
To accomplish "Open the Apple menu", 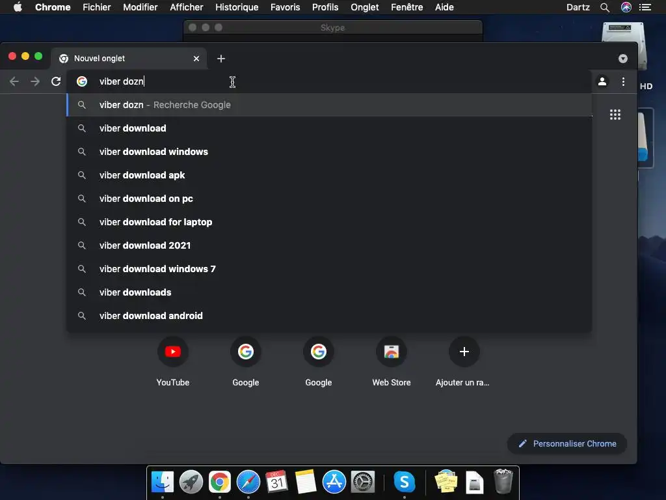I will coord(18,7).
